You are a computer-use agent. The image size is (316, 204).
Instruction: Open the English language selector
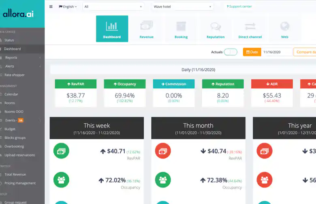pos(68,6)
